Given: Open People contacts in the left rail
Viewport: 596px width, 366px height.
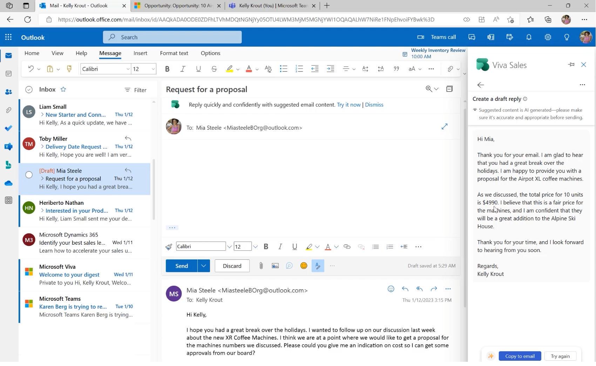Looking at the screenshot, I should 8,92.
